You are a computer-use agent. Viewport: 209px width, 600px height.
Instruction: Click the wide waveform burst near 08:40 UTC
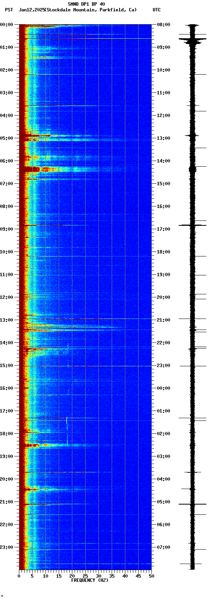pos(192,41)
